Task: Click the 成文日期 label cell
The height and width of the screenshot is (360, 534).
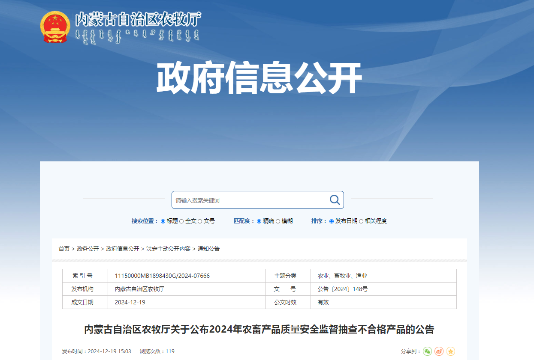Action: pyautogui.click(x=85, y=302)
